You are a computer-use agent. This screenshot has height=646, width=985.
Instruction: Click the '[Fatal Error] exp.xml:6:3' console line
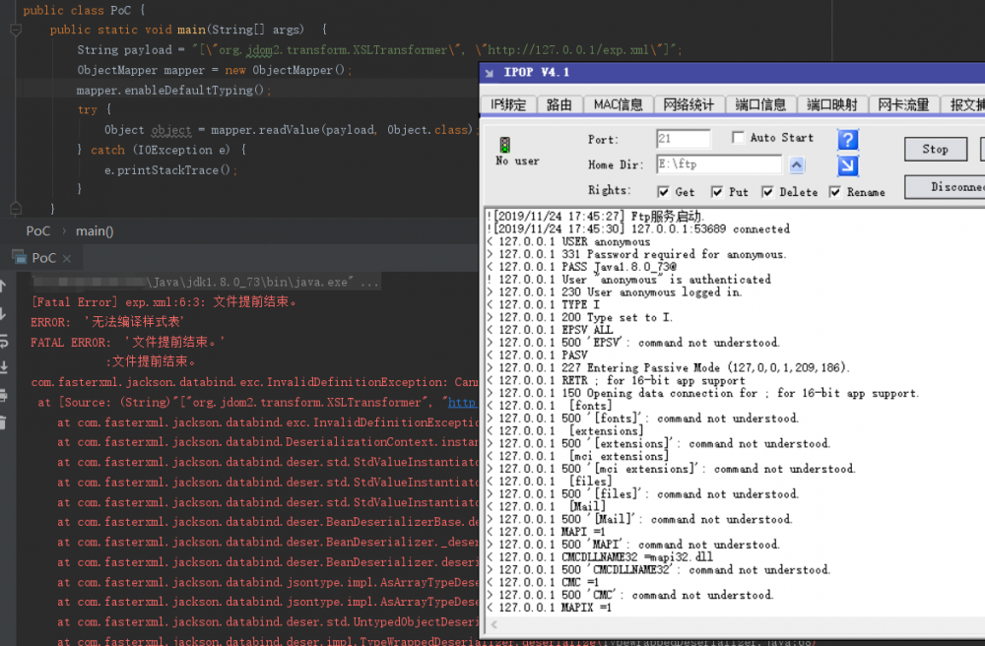tap(164, 302)
